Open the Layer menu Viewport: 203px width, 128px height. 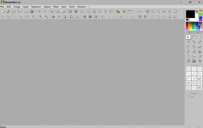click(x=26, y=7)
